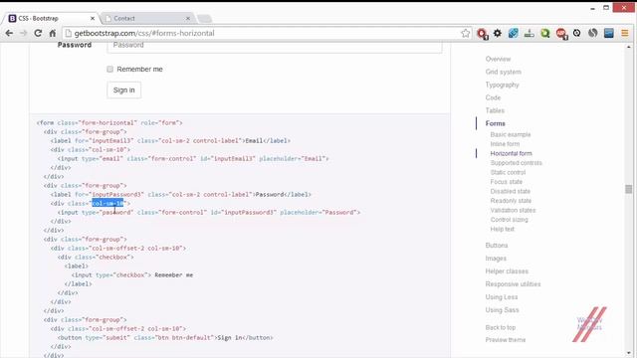Image resolution: width=637 pixels, height=358 pixels.
Task: Click the Sign in button
Action: 123,90
